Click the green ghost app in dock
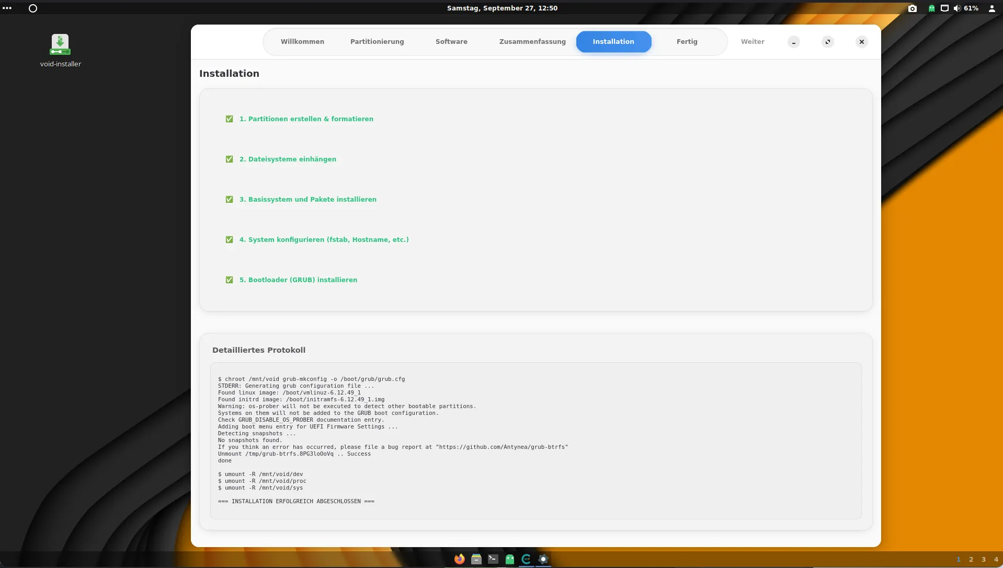Viewport: 1003px width, 568px height. click(x=509, y=559)
